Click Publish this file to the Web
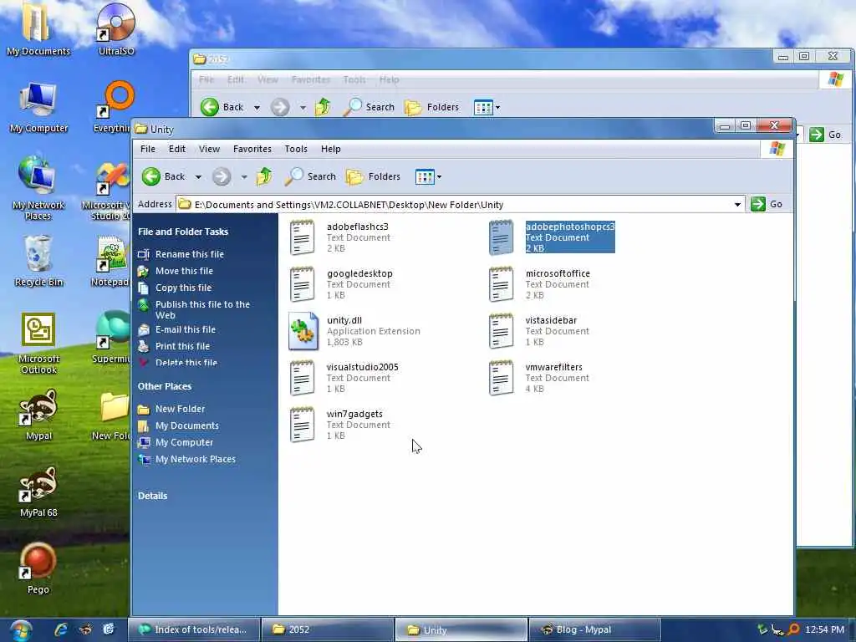 pyautogui.click(x=202, y=309)
